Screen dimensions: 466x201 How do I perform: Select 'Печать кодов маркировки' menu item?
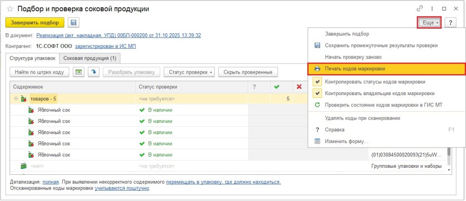pos(355,69)
